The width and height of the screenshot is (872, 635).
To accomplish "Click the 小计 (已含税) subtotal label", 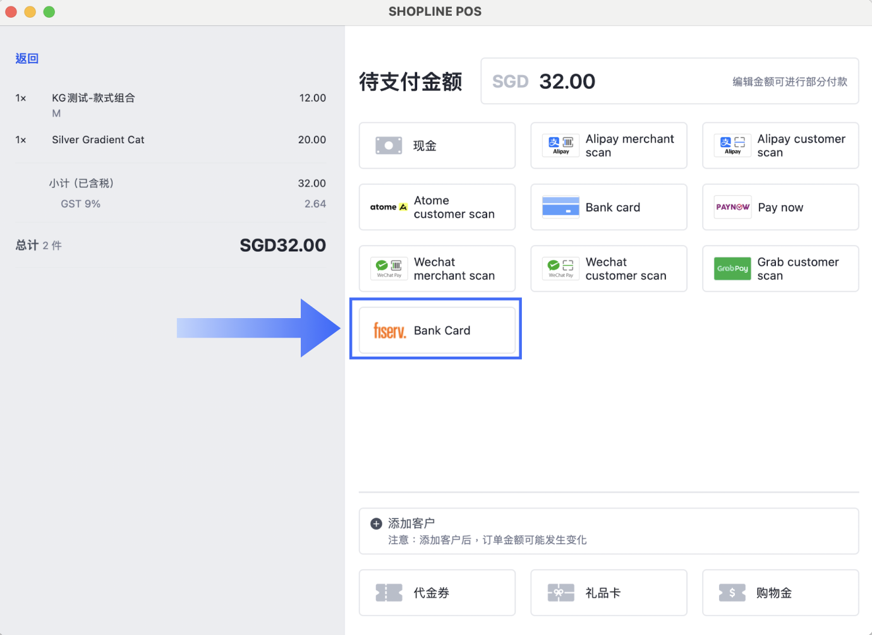I will [82, 183].
